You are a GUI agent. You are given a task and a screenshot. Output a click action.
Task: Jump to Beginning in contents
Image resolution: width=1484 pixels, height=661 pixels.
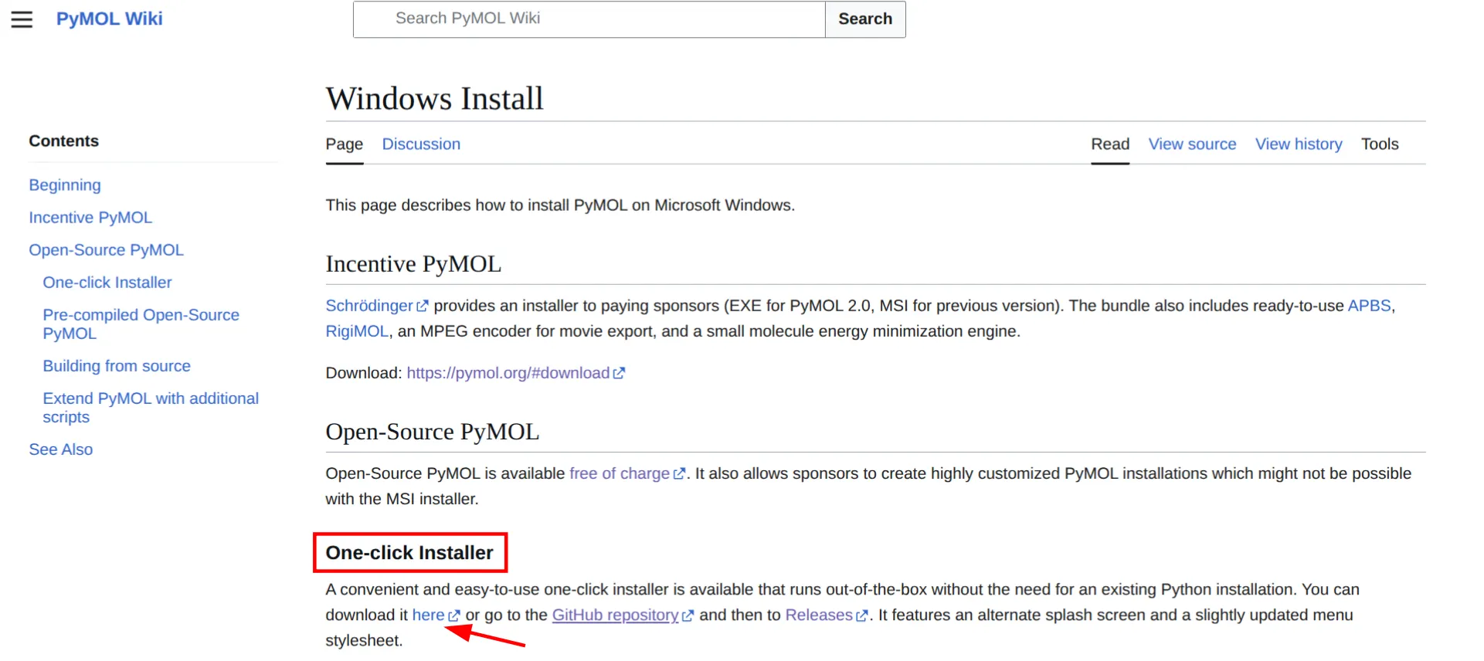coord(65,185)
